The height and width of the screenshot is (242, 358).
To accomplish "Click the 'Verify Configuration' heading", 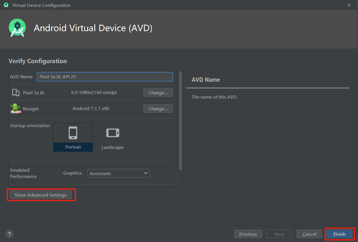I will 38,61.
